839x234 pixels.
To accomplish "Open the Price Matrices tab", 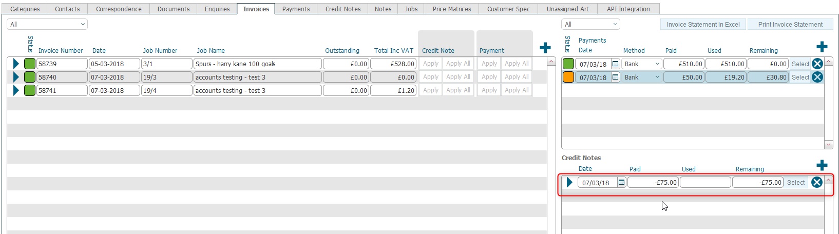I will pos(451,9).
